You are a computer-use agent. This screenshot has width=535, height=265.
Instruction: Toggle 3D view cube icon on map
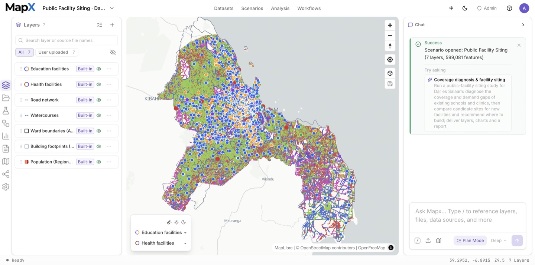click(x=390, y=73)
